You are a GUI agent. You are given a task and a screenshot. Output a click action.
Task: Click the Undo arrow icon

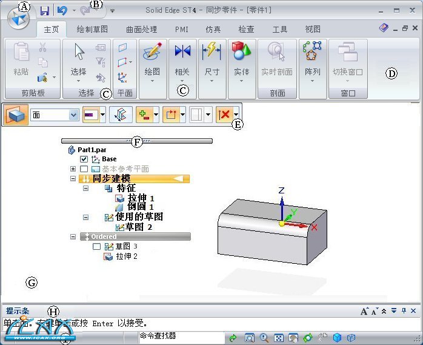coord(61,10)
